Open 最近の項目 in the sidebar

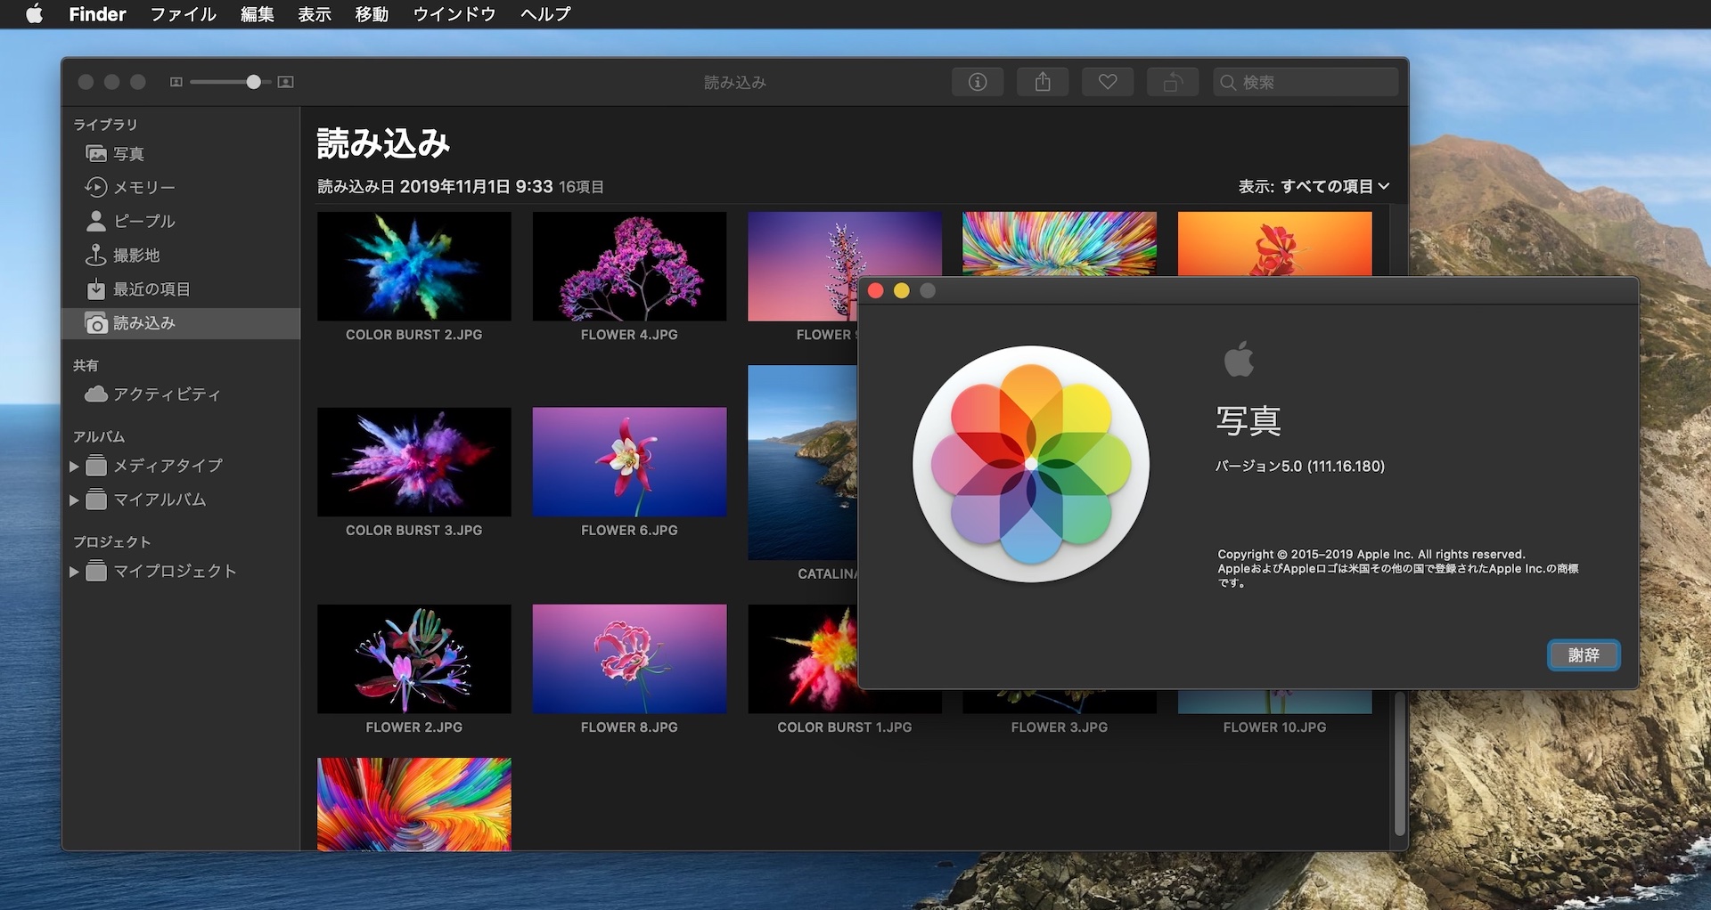pos(181,288)
